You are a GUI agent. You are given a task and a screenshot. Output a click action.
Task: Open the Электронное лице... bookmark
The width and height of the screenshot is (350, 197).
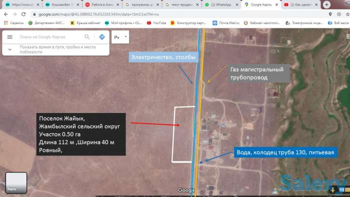coord(304,23)
